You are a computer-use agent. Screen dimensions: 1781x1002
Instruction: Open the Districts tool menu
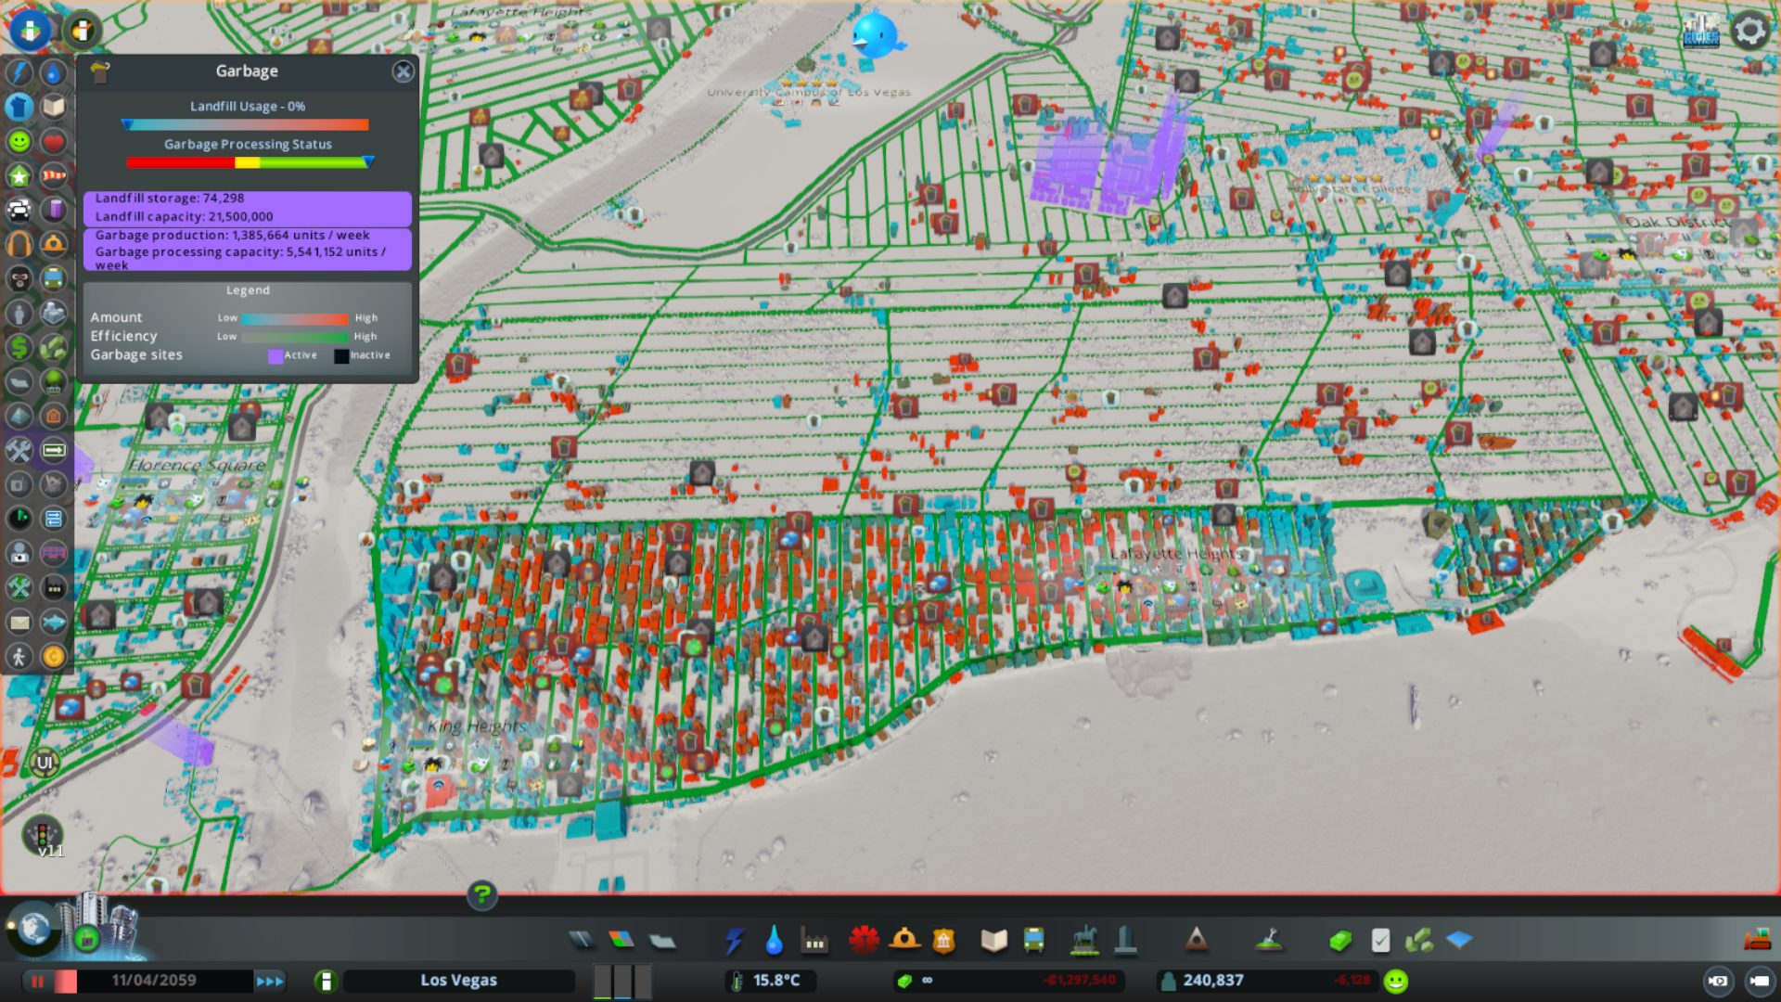662,941
